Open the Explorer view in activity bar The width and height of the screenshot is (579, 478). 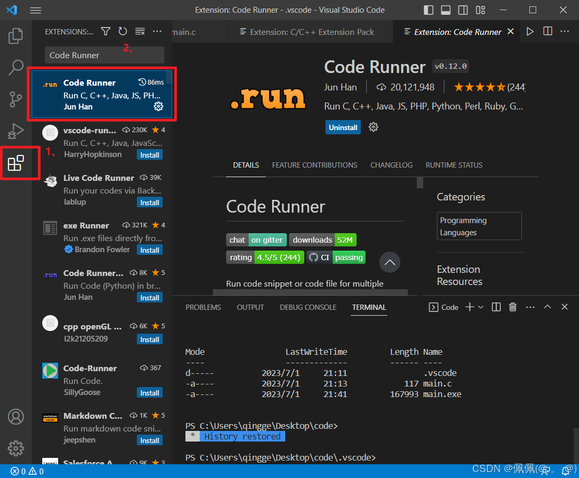15,36
